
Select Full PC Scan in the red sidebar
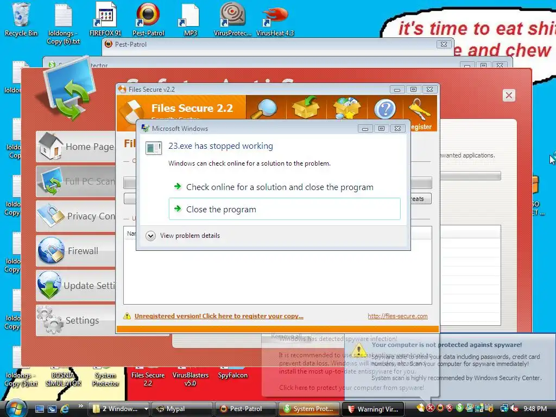coord(75,181)
